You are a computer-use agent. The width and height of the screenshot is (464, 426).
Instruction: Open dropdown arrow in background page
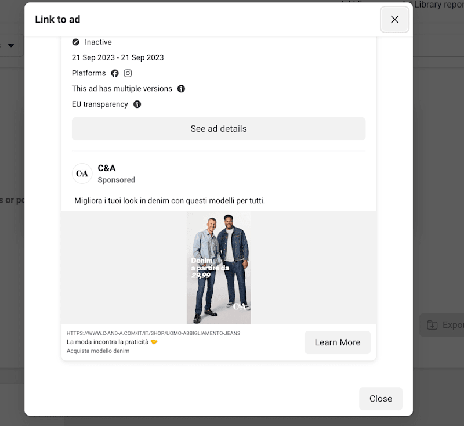coord(11,45)
